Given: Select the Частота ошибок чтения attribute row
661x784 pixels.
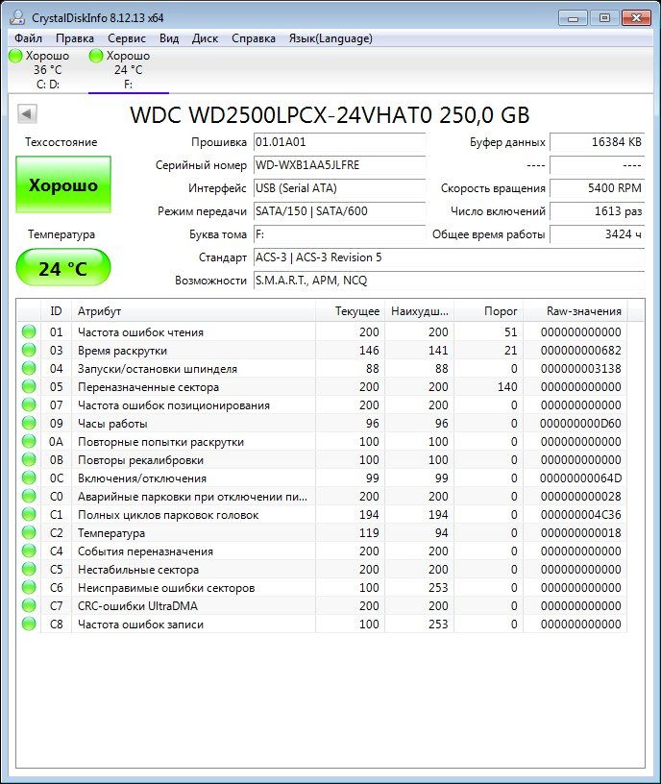Looking at the screenshot, I should (x=323, y=332).
